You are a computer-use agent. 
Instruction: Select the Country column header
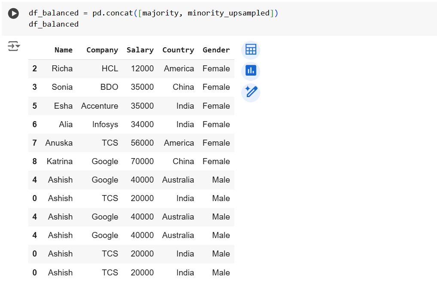click(x=178, y=50)
